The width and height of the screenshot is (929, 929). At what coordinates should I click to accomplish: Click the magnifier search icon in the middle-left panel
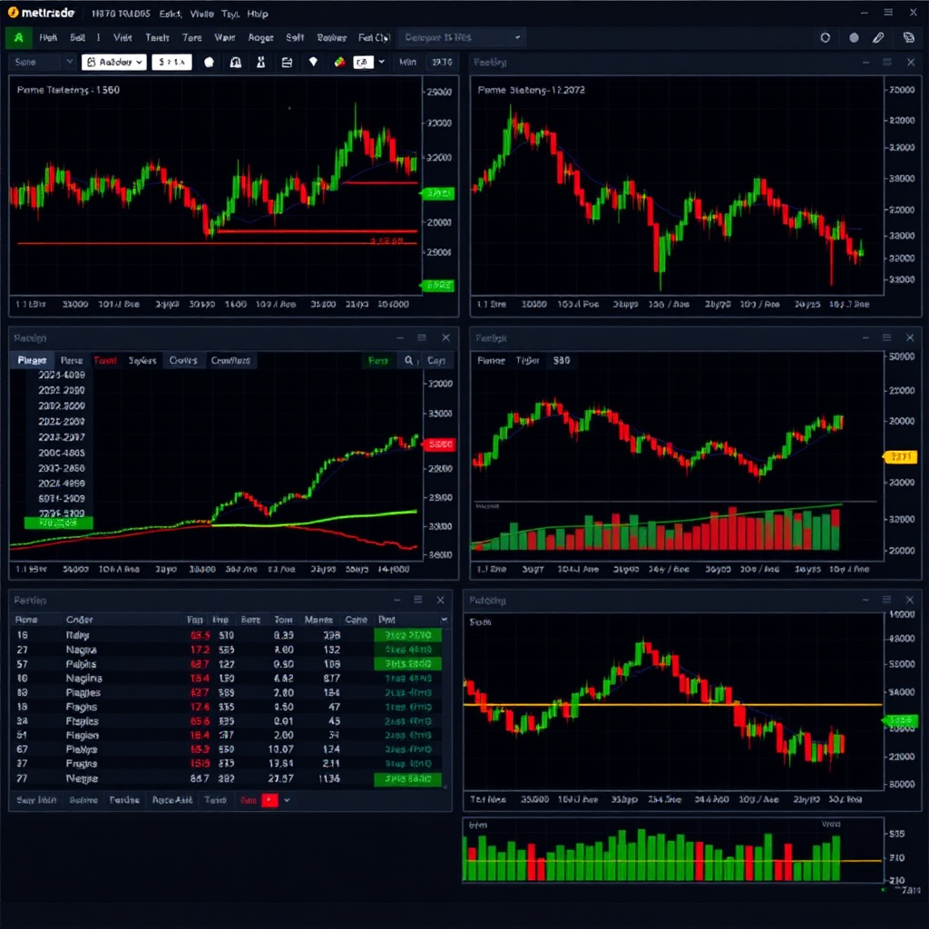point(409,360)
